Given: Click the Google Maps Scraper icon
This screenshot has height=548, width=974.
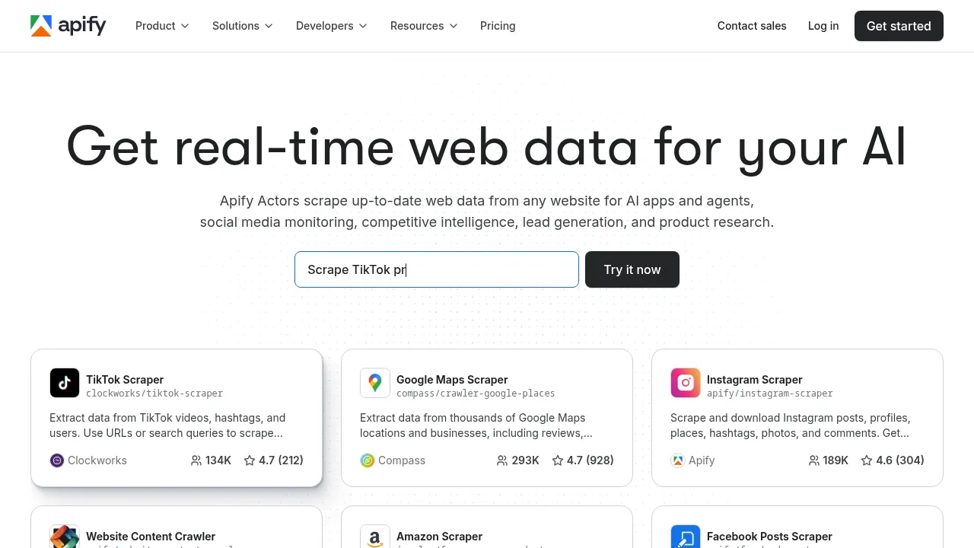Looking at the screenshot, I should pos(375,383).
